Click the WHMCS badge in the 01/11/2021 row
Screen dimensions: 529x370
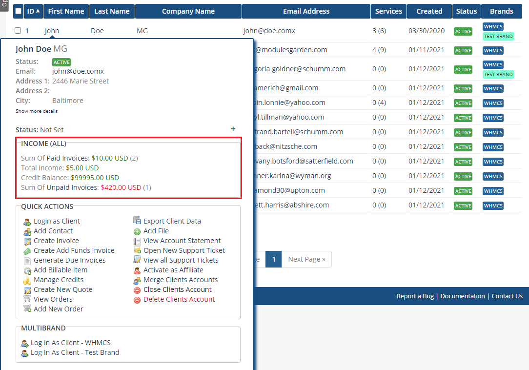[493, 50]
